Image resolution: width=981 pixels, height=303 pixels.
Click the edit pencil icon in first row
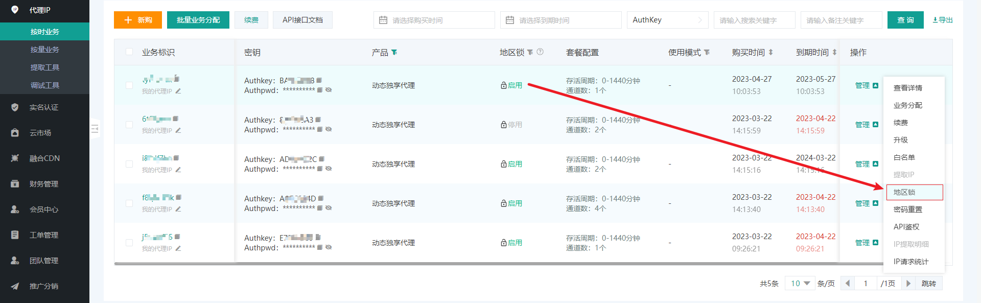tap(178, 91)
